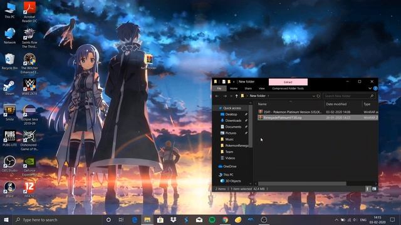Viewport: 401px width, 225px height.
Task: Switch to OBS Studio on the taskbar
Action: click(x=264, y=219)
